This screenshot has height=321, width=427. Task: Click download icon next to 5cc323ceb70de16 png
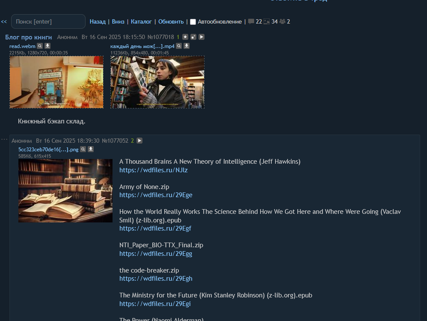click(x=91, y=149)
